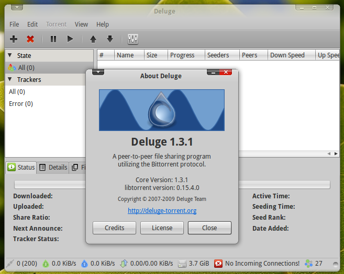Sort by the Progress column header
344x274 pixels.
coord(186,55)
